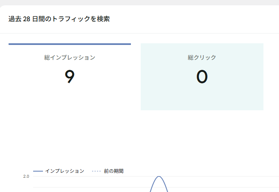
Task: Click the clicks total value 0
Action: pos(202,77)
